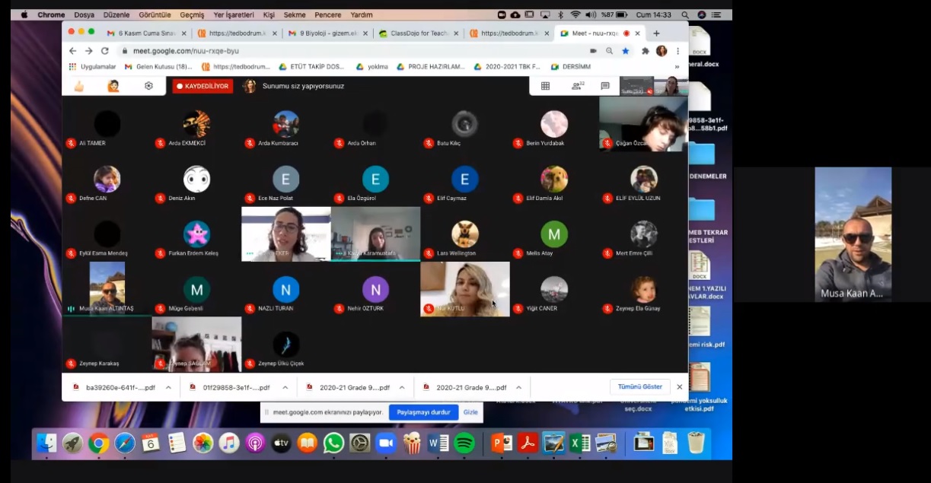Expand the hidden bookmarks overflow chevron

click(677, 67)
